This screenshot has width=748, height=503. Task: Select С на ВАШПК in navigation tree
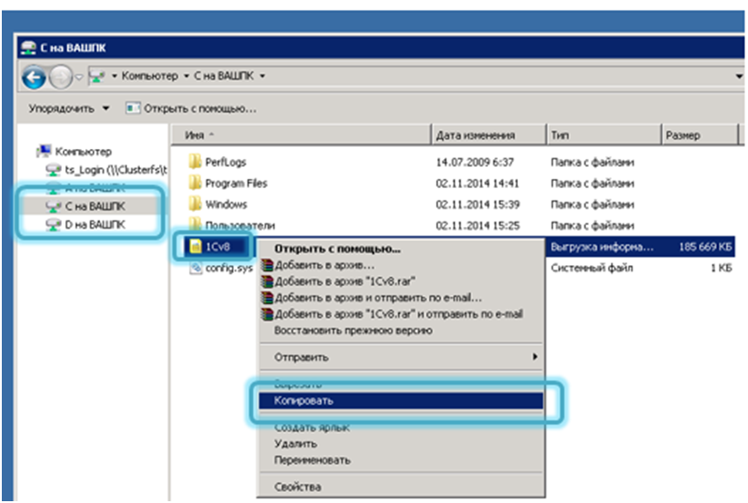(x=95, y=206)
